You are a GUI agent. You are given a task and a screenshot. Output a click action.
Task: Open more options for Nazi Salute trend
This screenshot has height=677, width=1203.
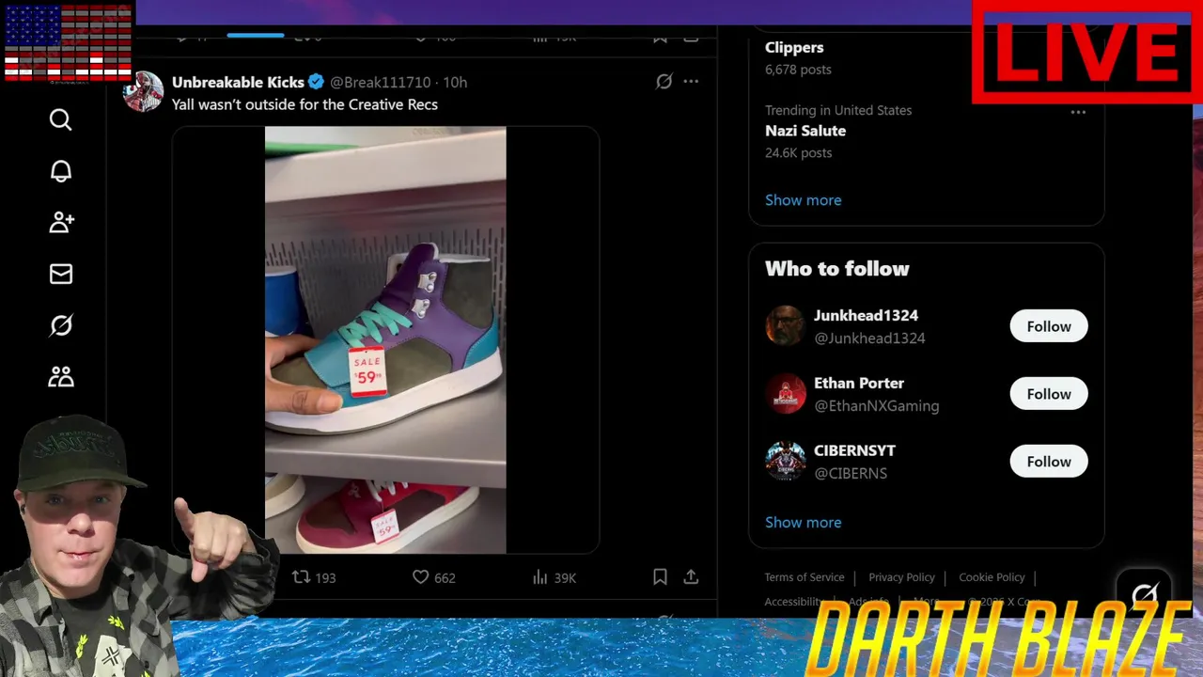[1078, 112]
